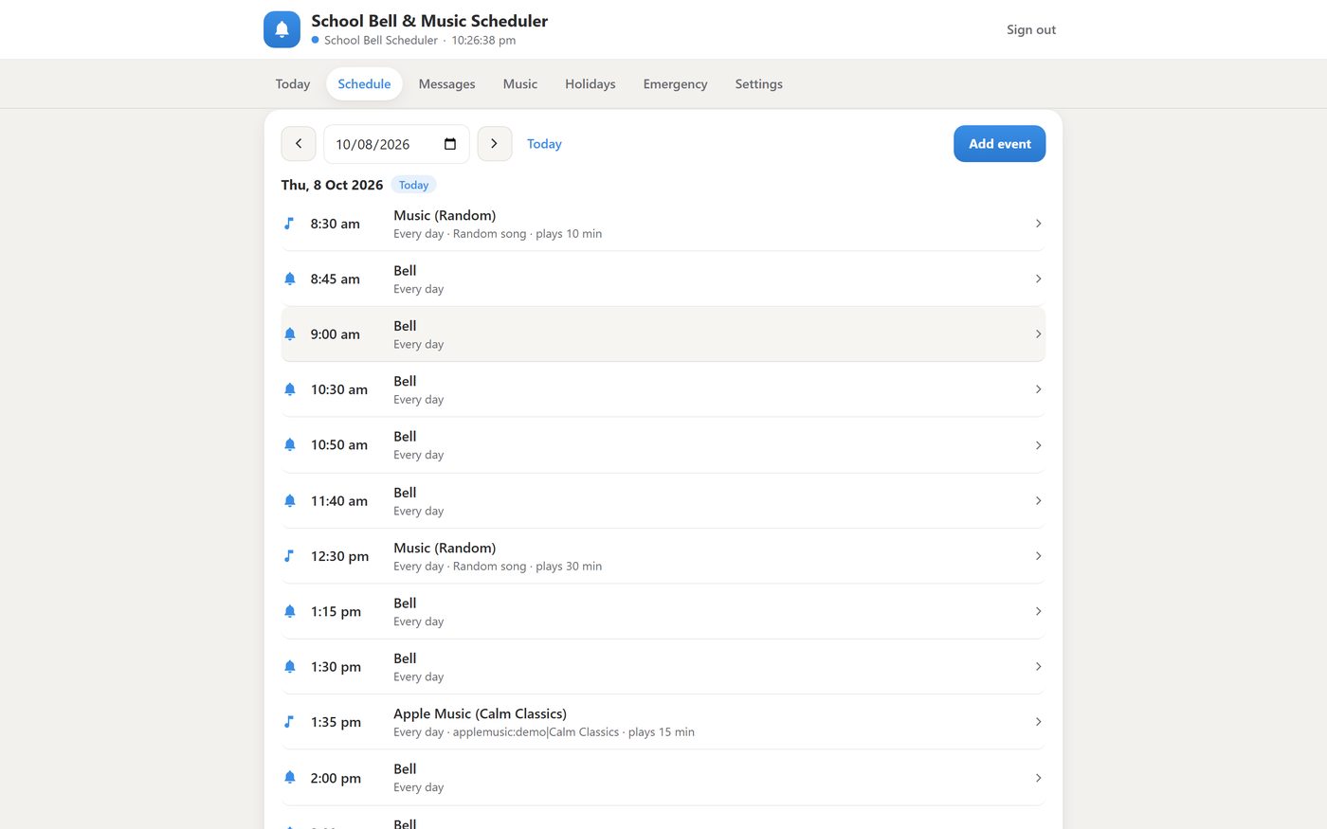1327x829 pixels.
Task: Expand the 1:15 pm Bell chevron
Action: click(1038, 611)
